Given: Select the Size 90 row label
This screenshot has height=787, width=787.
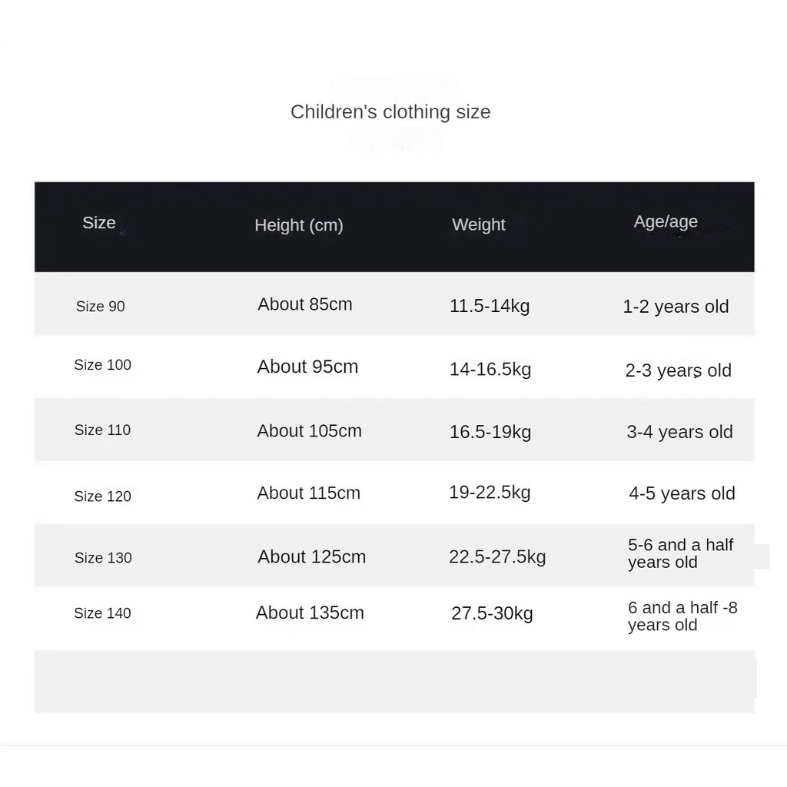Looking at the screenshot, I should [x=101, y=306].
